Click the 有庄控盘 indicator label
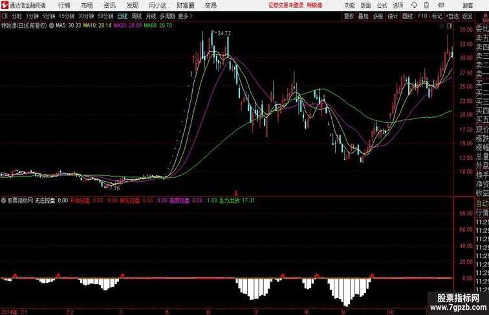 coord(130,201)
